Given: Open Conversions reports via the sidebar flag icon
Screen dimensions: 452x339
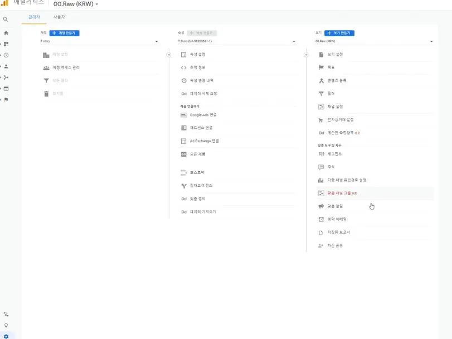Looking at the screenshot, I should tap(6, 100).
